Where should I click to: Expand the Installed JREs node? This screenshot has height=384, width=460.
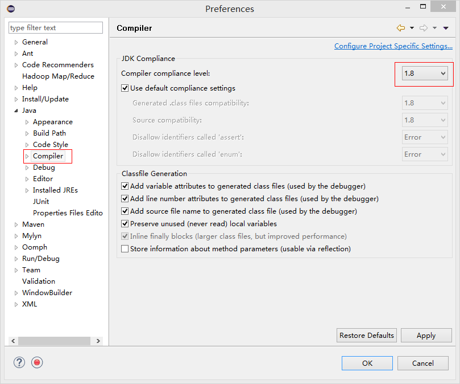click(x=27, y=190)
